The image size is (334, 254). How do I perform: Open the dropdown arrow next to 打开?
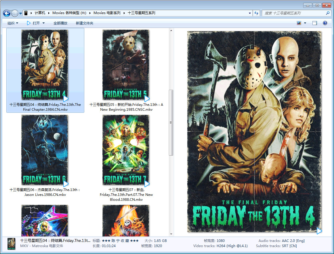44,23
